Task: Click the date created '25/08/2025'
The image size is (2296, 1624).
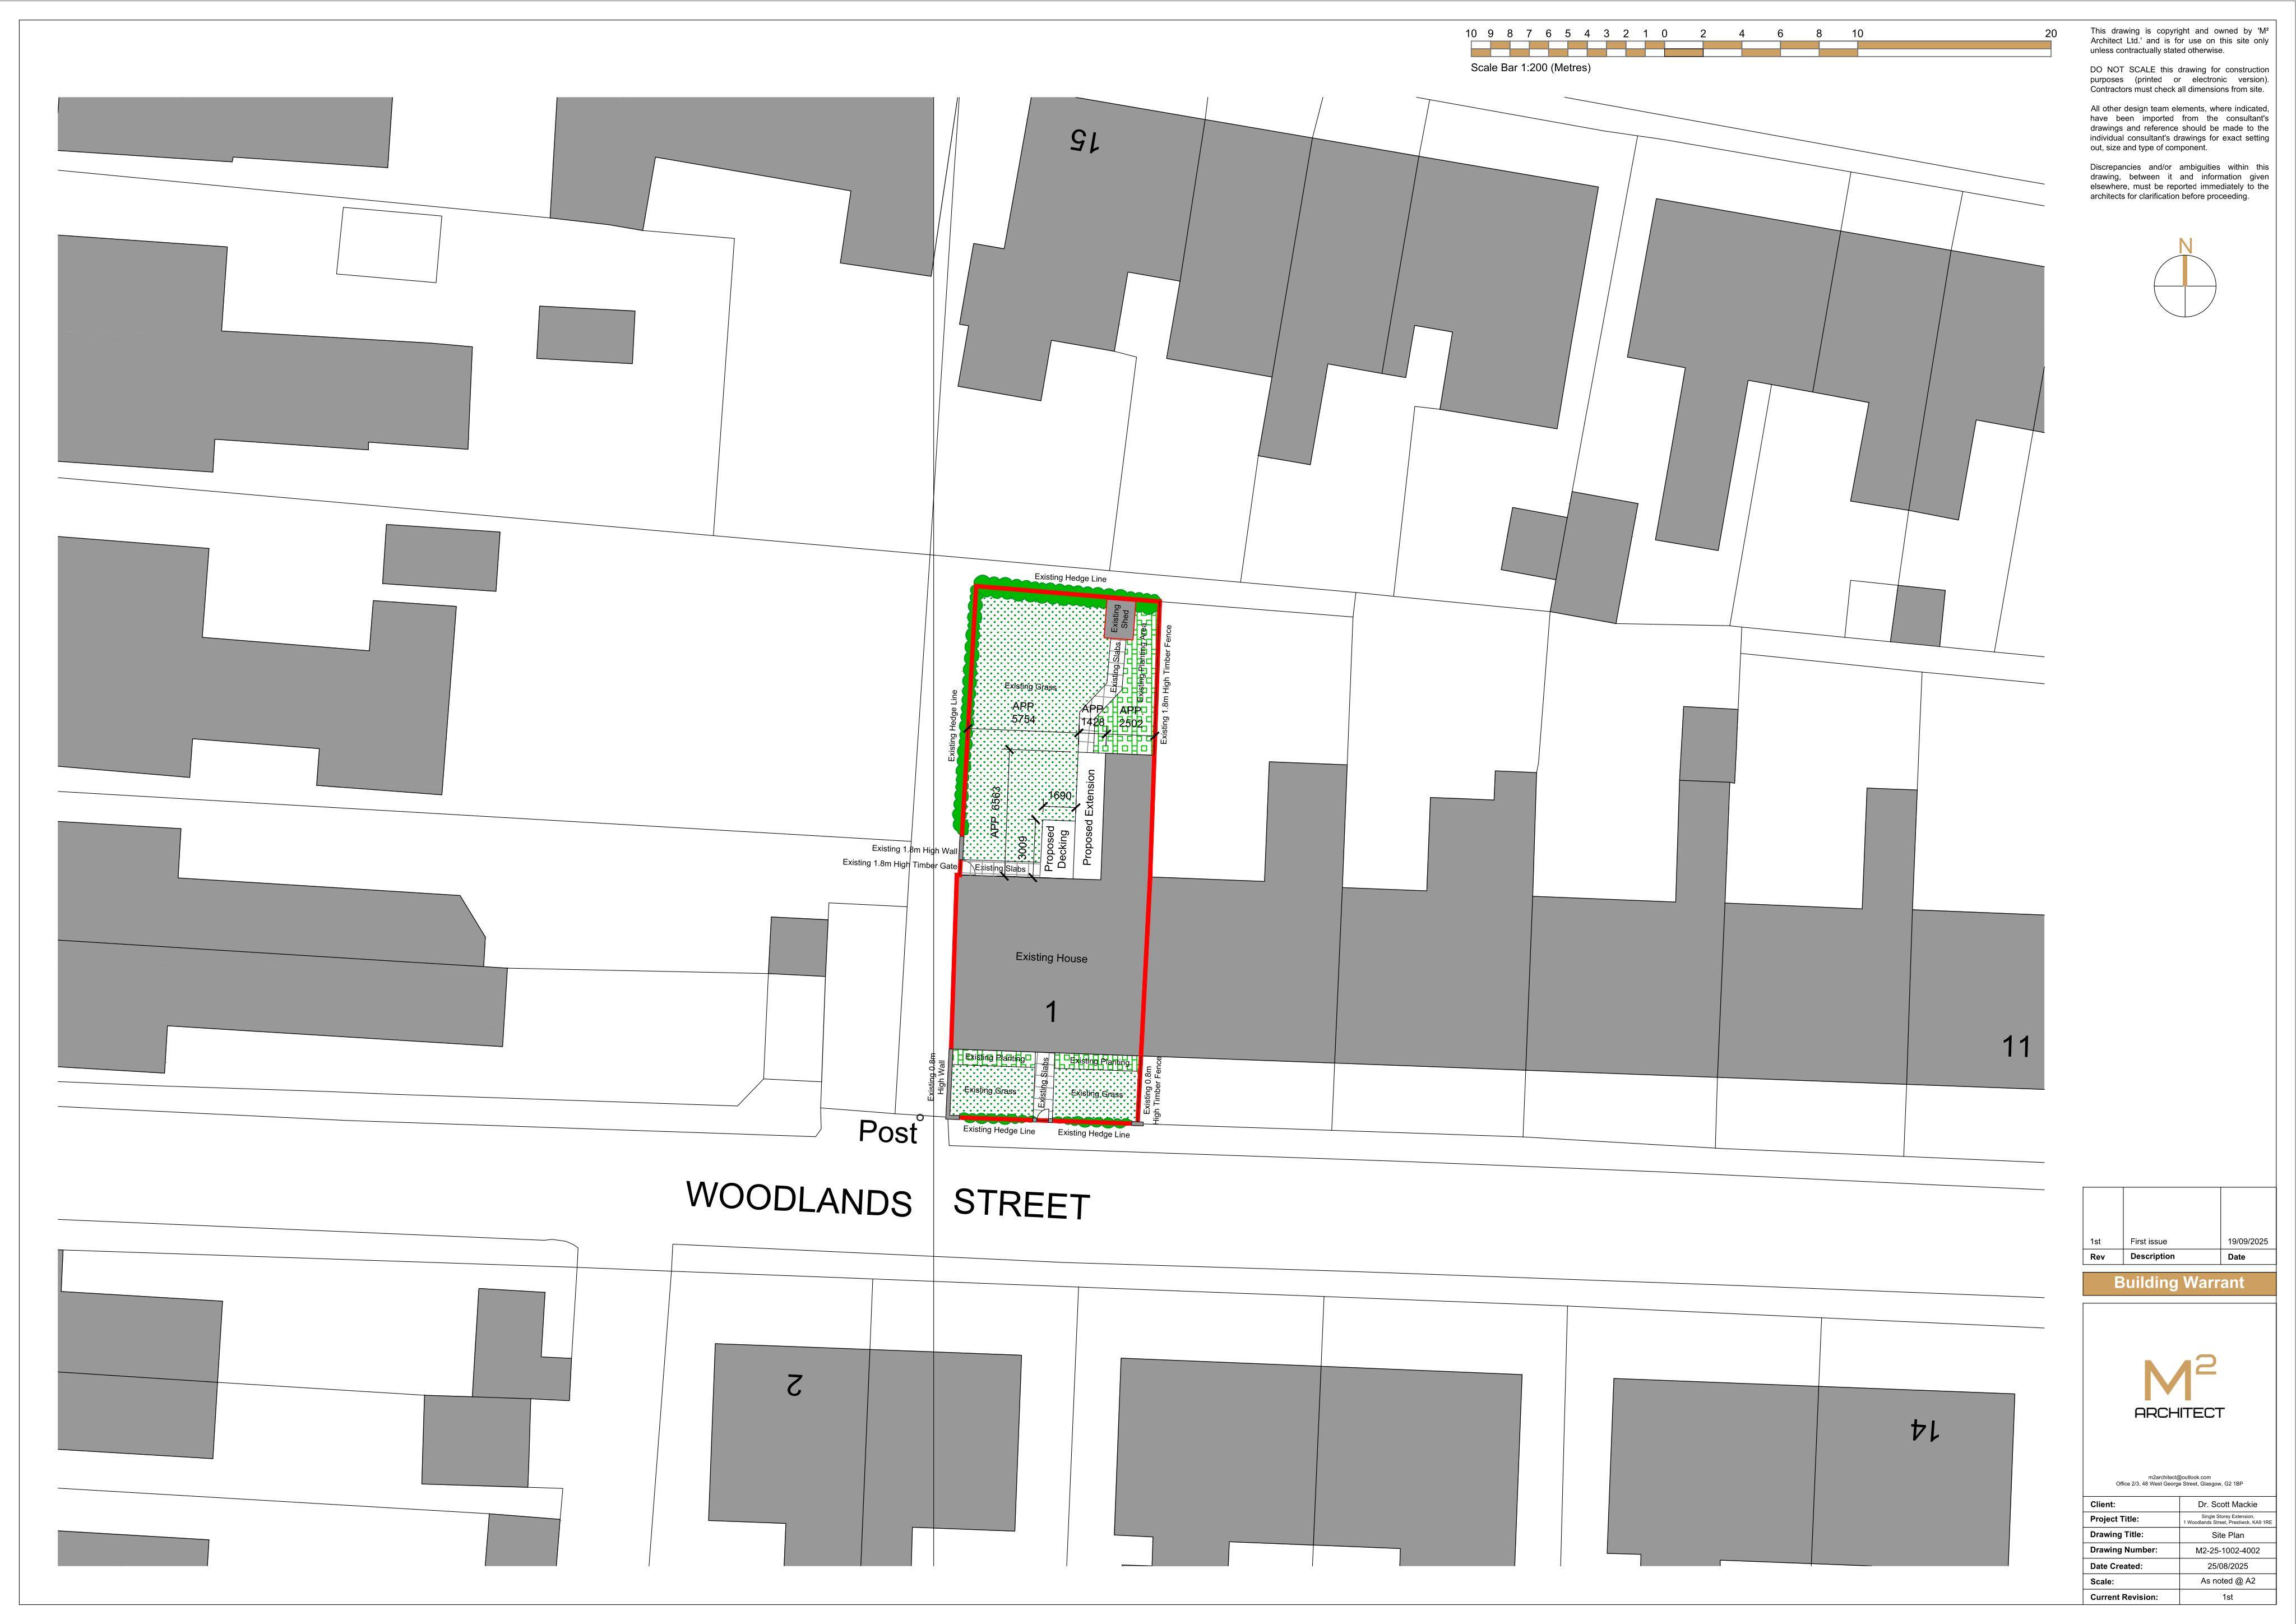Action: point(2227,1566)
